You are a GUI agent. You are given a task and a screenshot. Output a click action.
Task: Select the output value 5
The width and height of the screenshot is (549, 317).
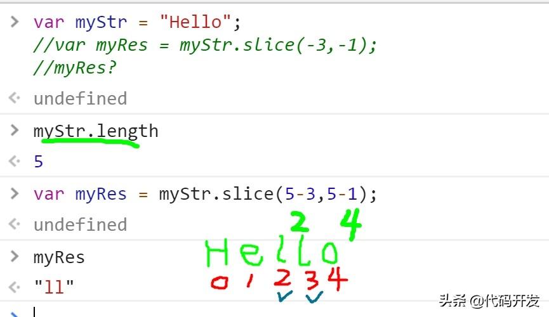39,162
